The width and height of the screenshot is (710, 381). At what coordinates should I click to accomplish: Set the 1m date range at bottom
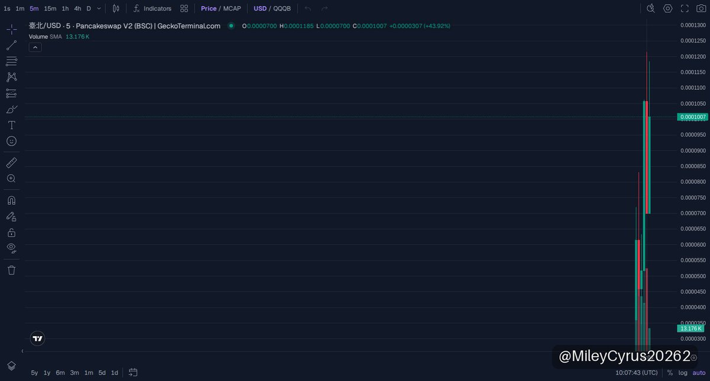tap(89, 373)
